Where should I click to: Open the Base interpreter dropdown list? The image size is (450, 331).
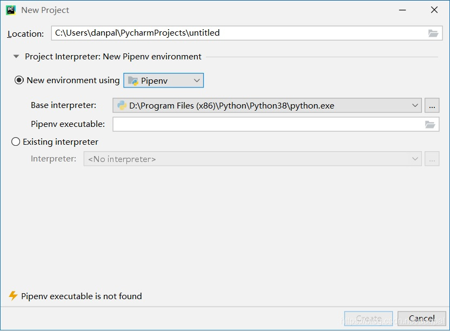pyautogui.click(x=415, y=105)
